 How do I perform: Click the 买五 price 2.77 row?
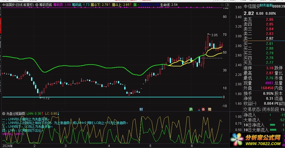click(x=258, y=62)
